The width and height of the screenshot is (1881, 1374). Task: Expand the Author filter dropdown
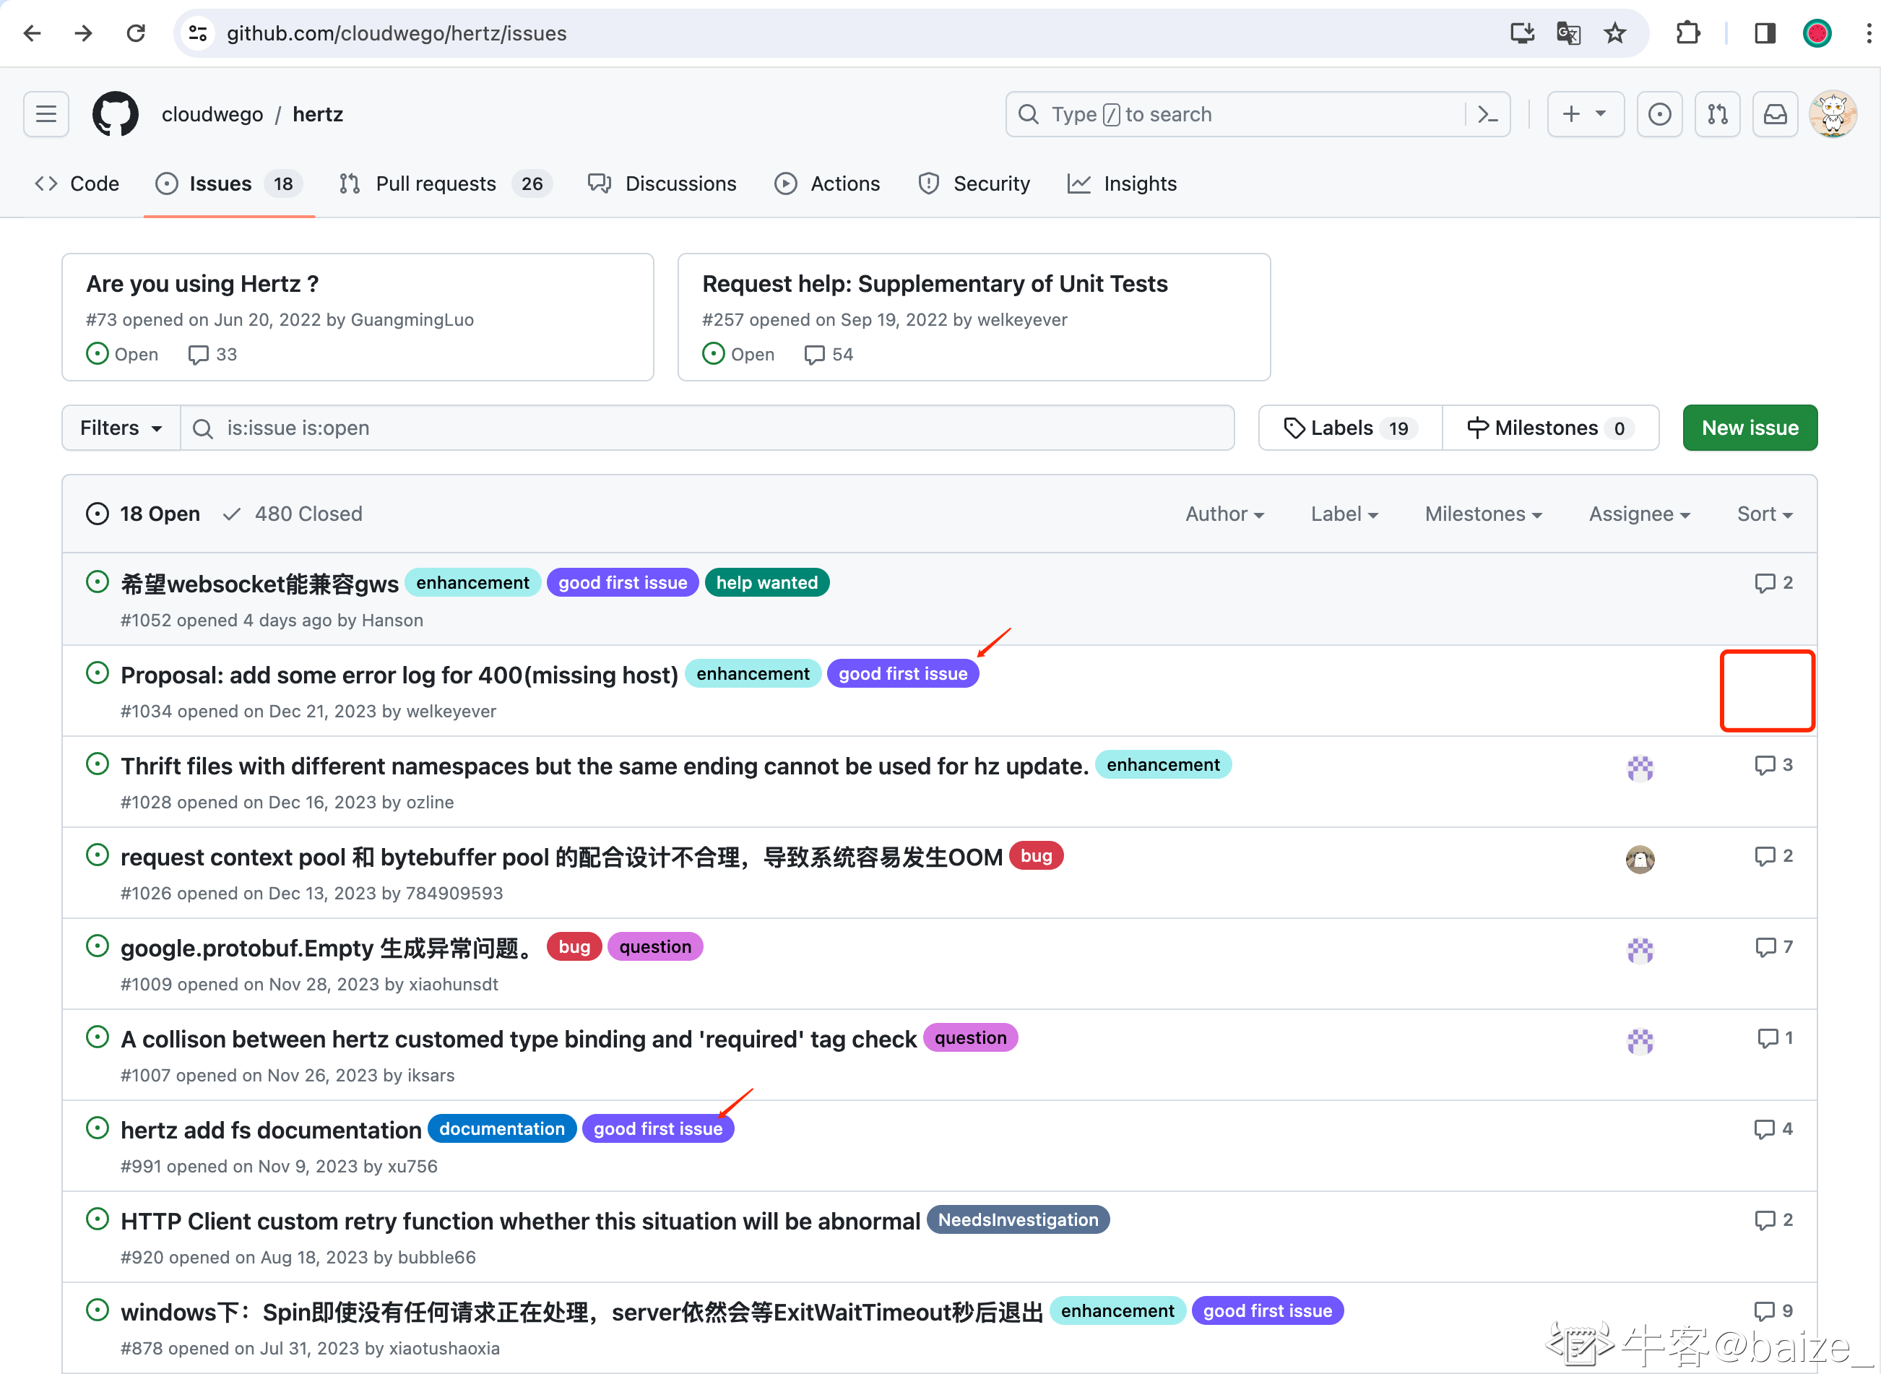[1224, 514]
